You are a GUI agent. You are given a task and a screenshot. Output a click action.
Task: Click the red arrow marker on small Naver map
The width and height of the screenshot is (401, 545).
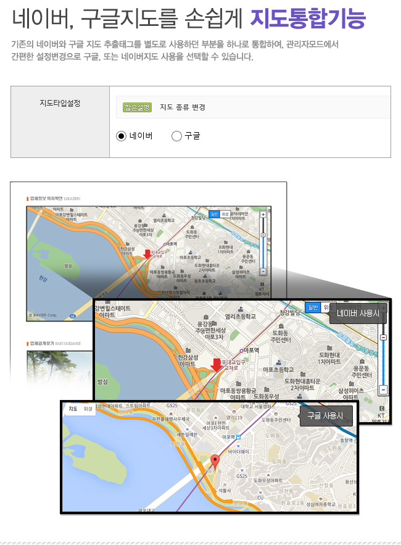point(147,254)
